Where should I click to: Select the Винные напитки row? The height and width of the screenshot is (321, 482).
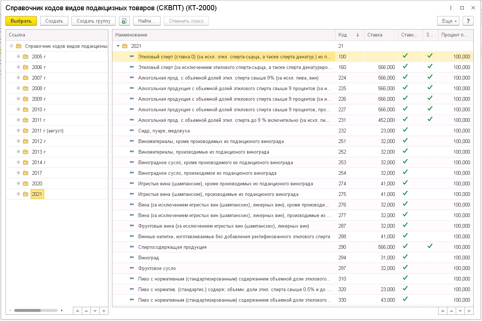pos(293,236)
